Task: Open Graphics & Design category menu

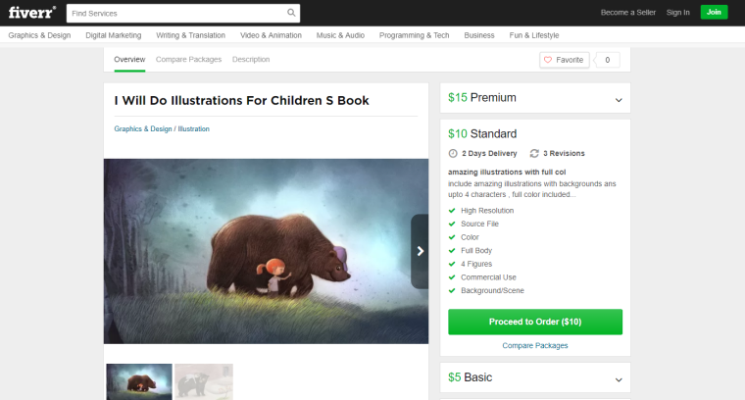Action: [x=39, y=35]
